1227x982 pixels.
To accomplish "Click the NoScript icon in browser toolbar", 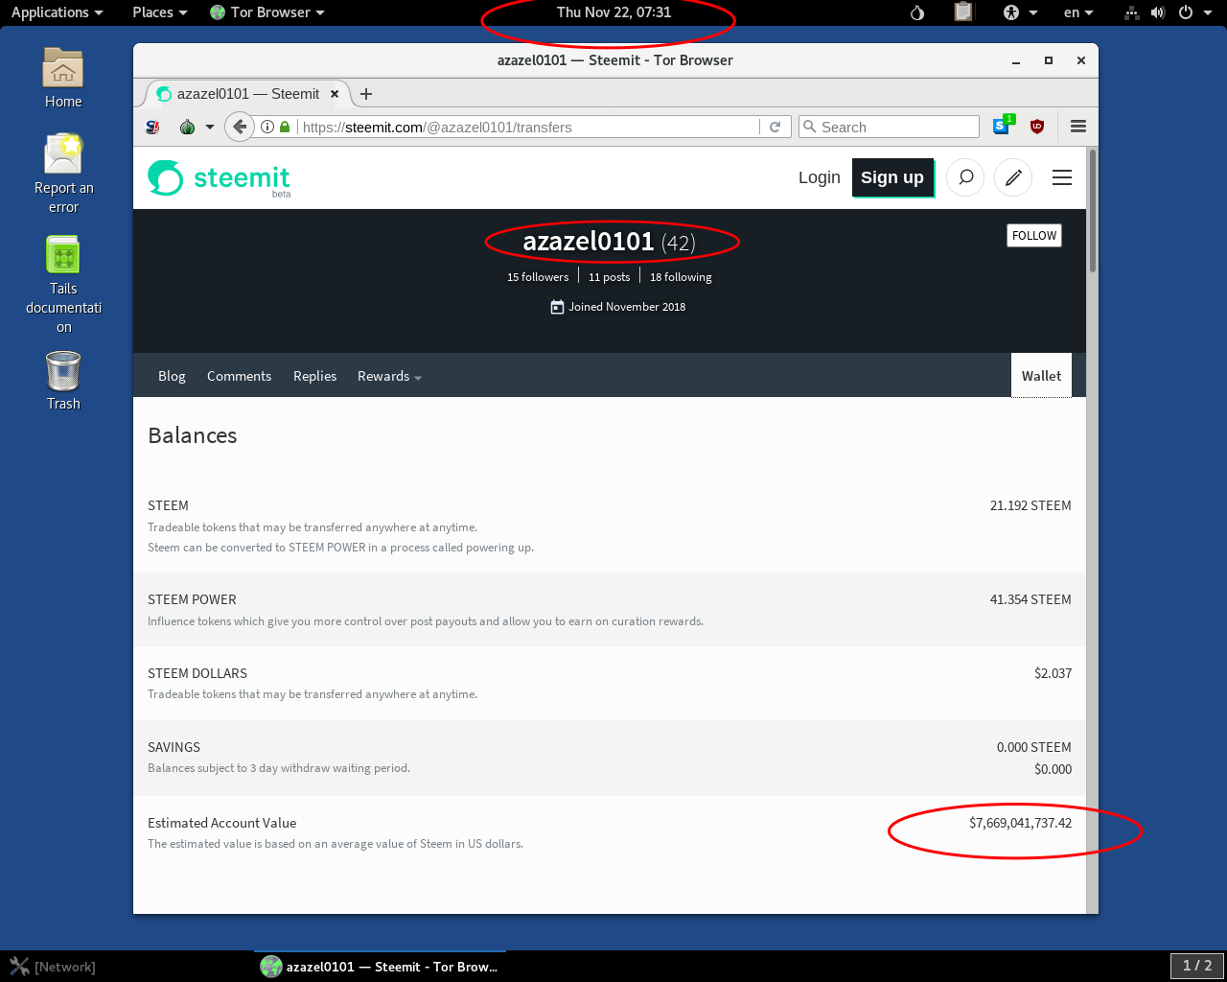I will pos(152,127).
